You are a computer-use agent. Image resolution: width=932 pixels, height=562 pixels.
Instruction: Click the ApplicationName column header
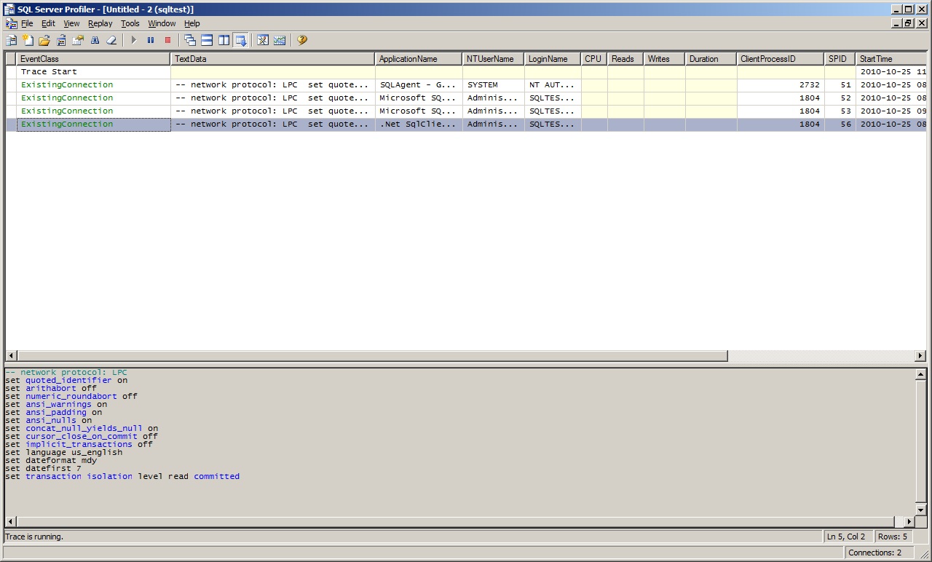click(419, 59)
